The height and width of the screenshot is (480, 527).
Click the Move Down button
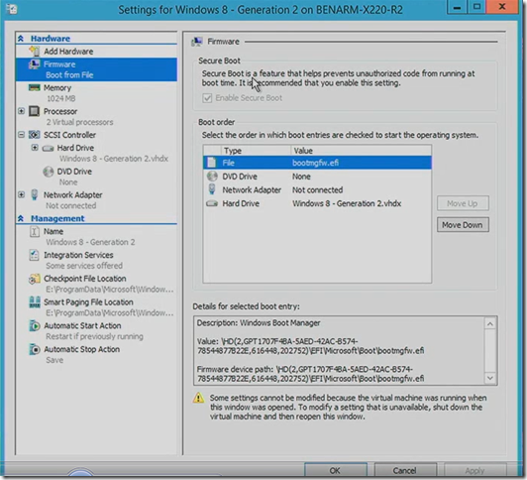[463, 225]
